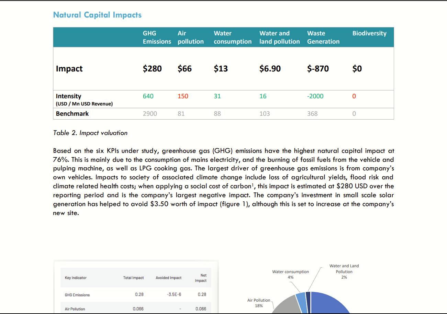Click the "Total Impact" header in figure table
The image size is (447, 314).
(134, 278)
